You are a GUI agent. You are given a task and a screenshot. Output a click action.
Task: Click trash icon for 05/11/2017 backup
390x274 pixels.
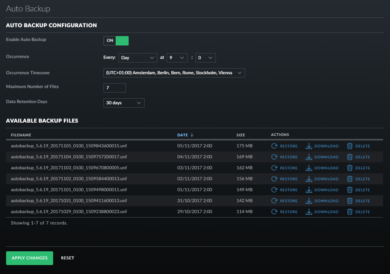(350, 146)
